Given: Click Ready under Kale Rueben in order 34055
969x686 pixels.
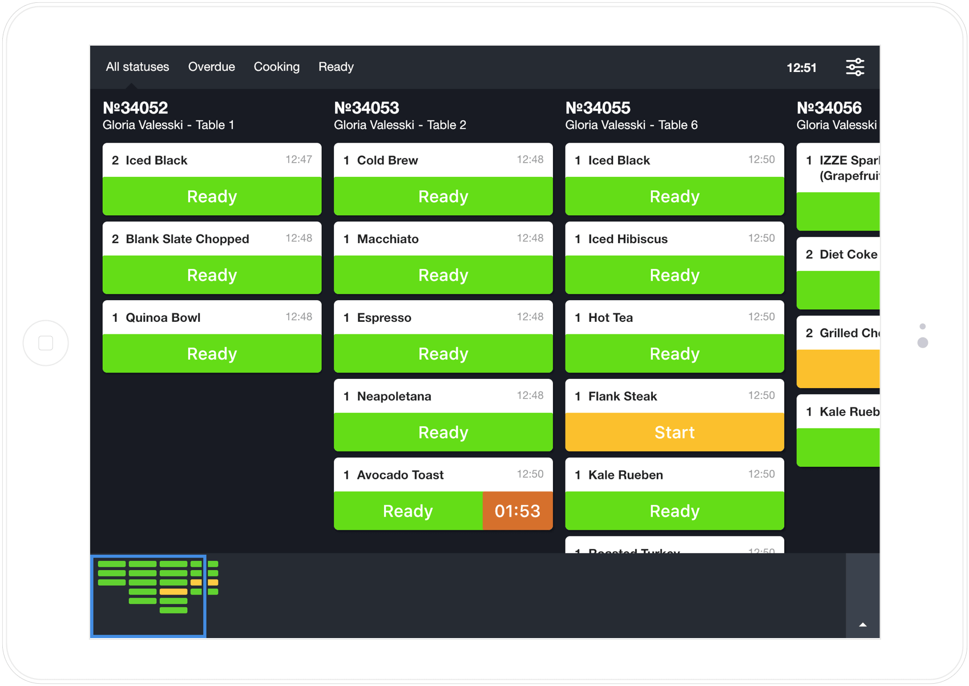Looking at the screenshot, I should click(x=674, y=511).
